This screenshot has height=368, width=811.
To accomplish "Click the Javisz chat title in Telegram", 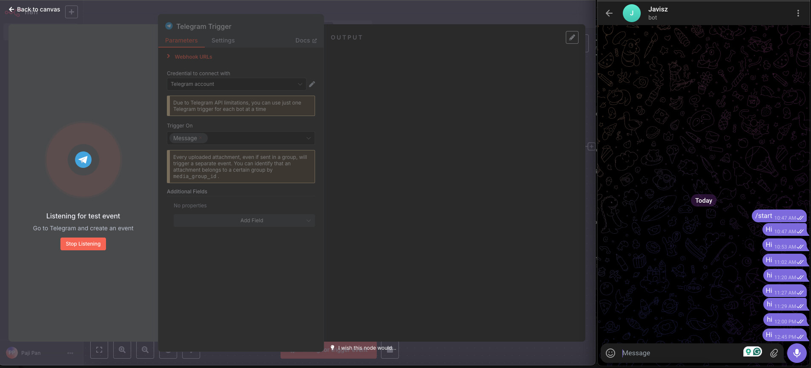I will [658, 9].
